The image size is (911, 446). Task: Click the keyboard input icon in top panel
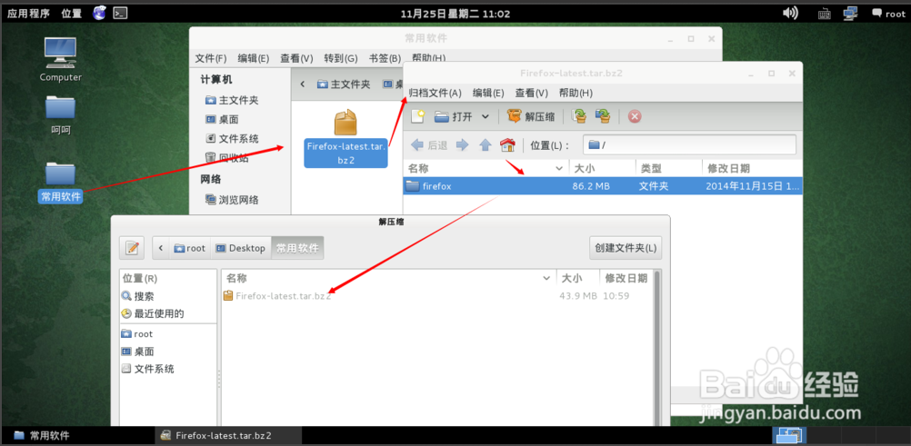[825, 14]
